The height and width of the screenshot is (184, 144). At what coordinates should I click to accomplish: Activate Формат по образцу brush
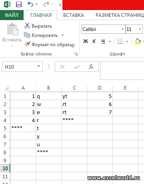(x=50, y=45)
